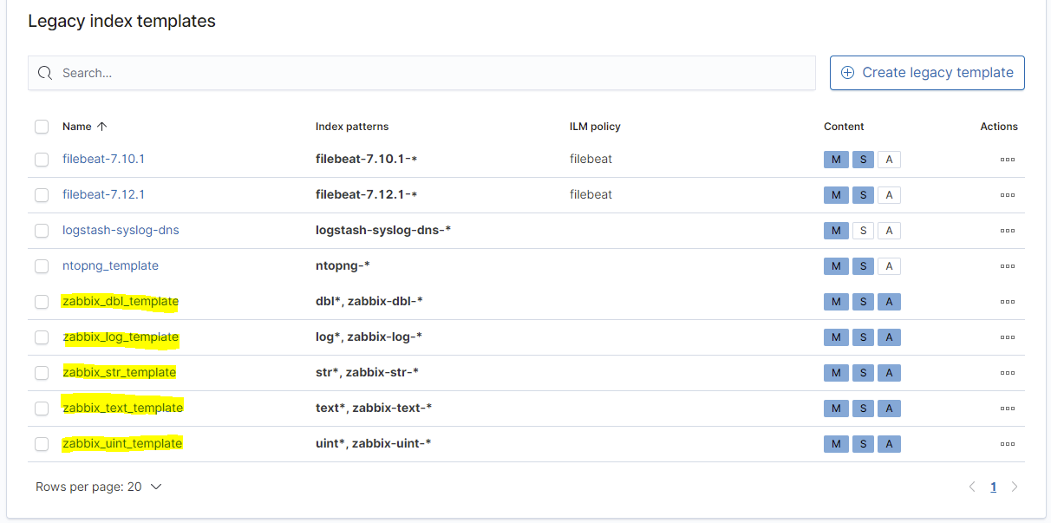This screenshot has height=523, width=1051.
Task: Click the S settings badge for filebeat-7.12.1
Action: pos(862,195)
